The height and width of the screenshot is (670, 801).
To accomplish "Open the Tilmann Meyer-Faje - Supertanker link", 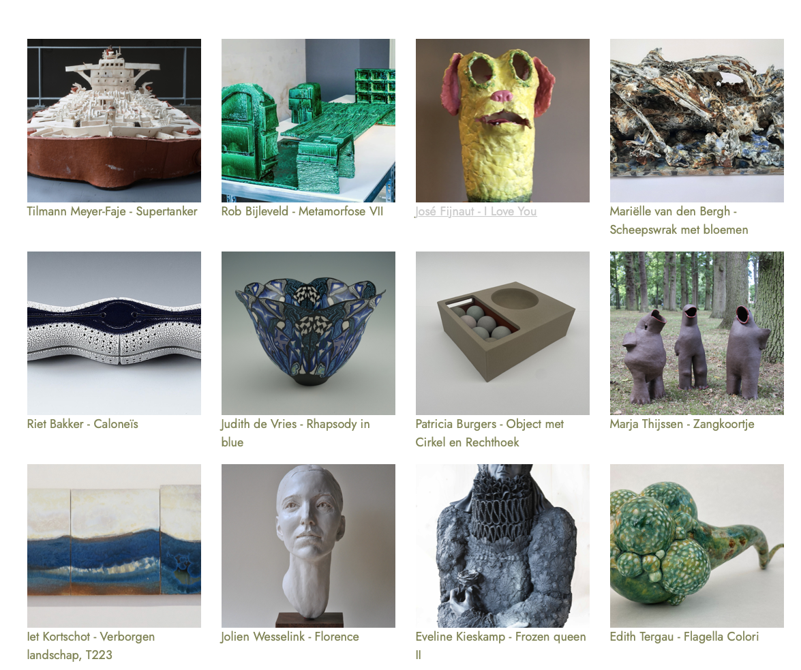I will [112, 211].
